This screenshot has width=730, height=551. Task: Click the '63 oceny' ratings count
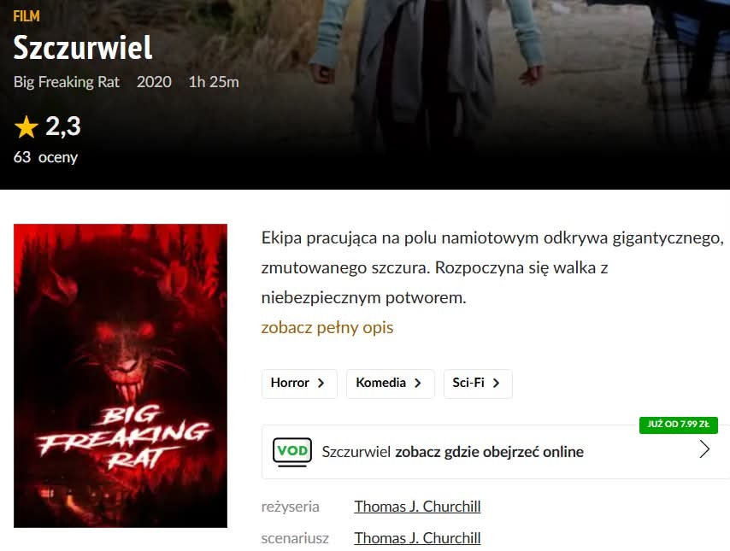(45, 157)
